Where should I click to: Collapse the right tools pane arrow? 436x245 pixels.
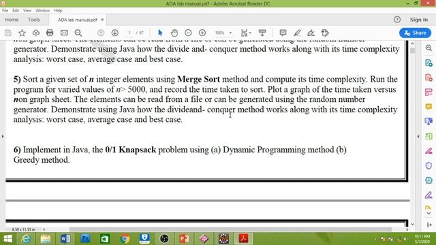click(429, 225)
